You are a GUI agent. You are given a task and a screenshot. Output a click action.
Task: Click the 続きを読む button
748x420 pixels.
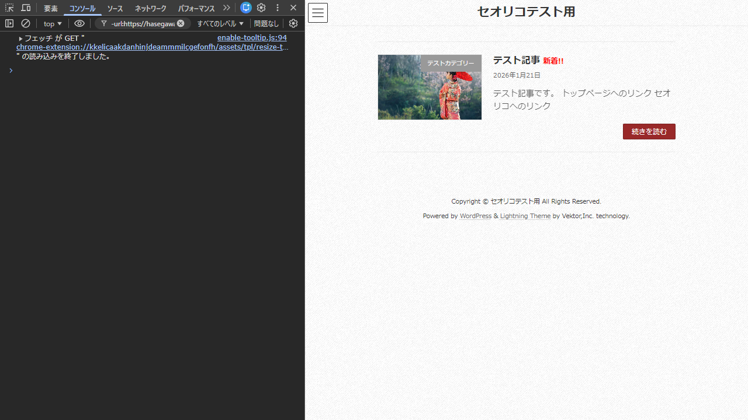pos(649,131)
